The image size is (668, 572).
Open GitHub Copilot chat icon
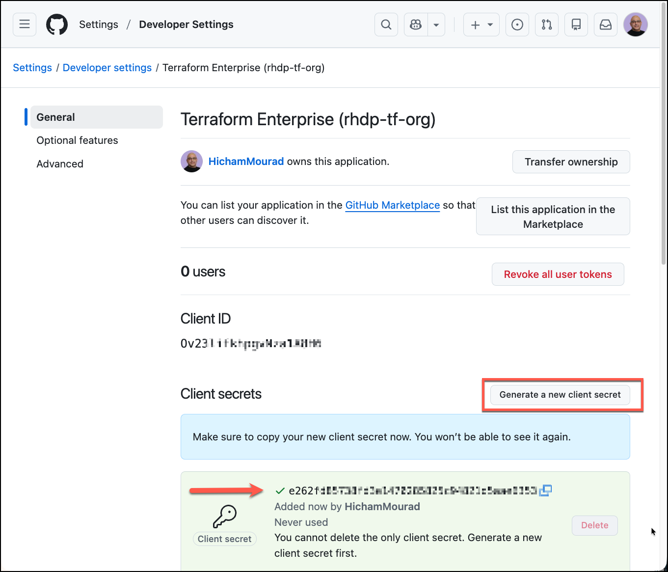pyautogui.click(x=416, y=25)
